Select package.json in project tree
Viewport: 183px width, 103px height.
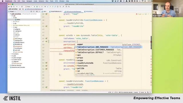coord(19,41)
